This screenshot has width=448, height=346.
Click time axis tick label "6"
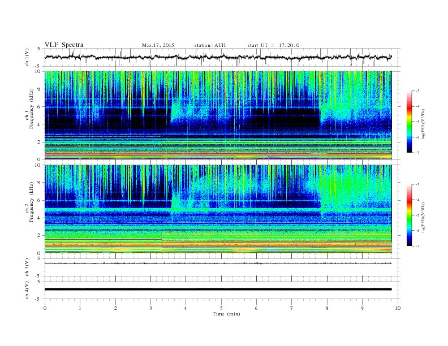[x=256, y=308]
